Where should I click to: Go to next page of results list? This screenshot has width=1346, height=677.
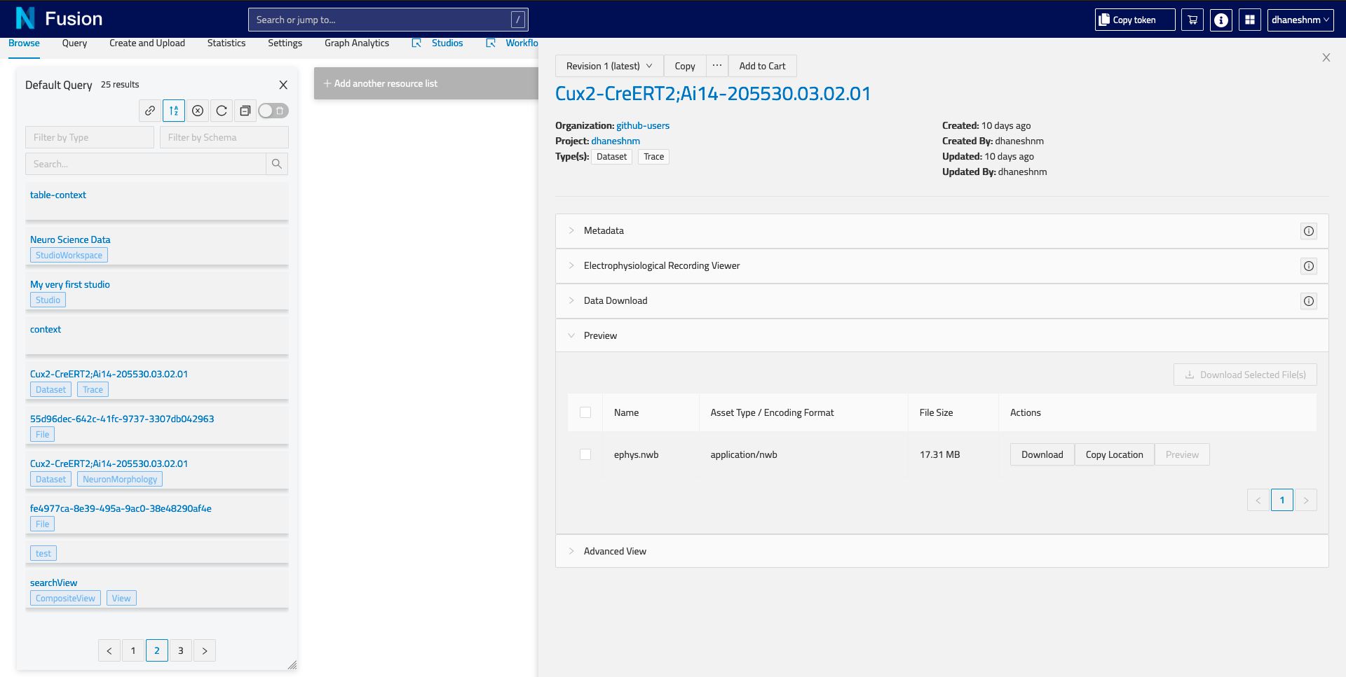coord(205,650)
